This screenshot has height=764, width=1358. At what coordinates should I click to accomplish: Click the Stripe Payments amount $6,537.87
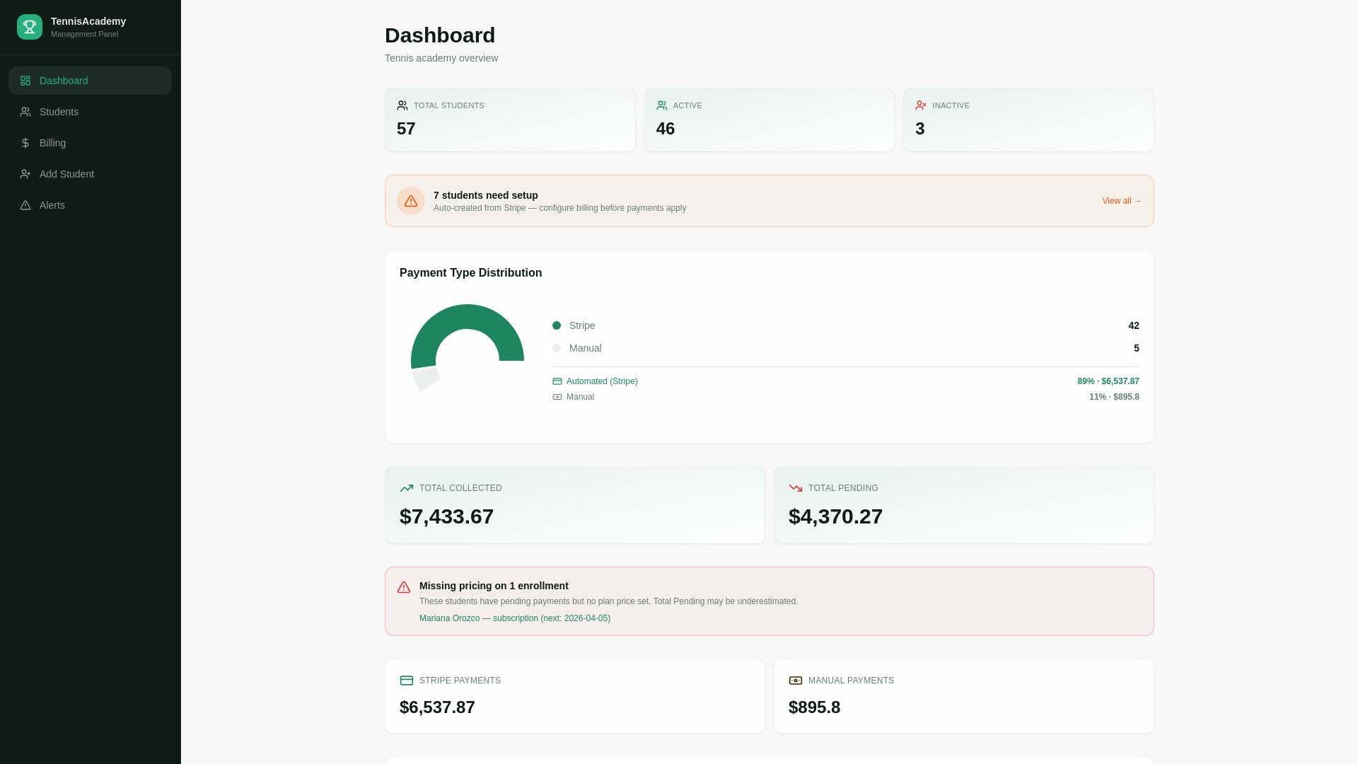(437, 707)
